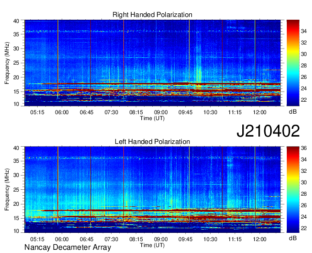Viewport: 312px width, 253px height.
Task: Click the '22' value on top color bar
Action: coord(304,100)
